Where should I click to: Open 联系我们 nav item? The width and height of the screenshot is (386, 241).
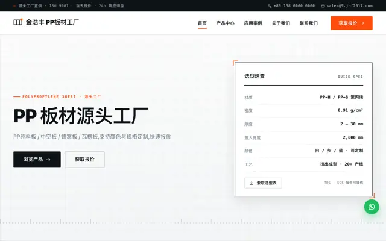[x=309, y=23]
